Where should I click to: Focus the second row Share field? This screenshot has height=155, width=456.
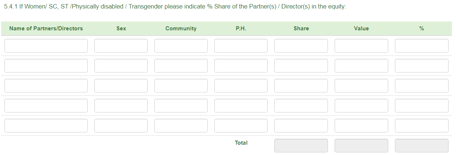coord(301,66)
